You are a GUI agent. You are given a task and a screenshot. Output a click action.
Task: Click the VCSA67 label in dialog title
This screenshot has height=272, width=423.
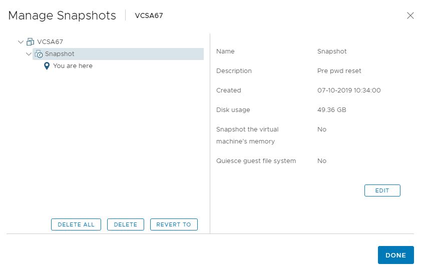coord(149,15)
